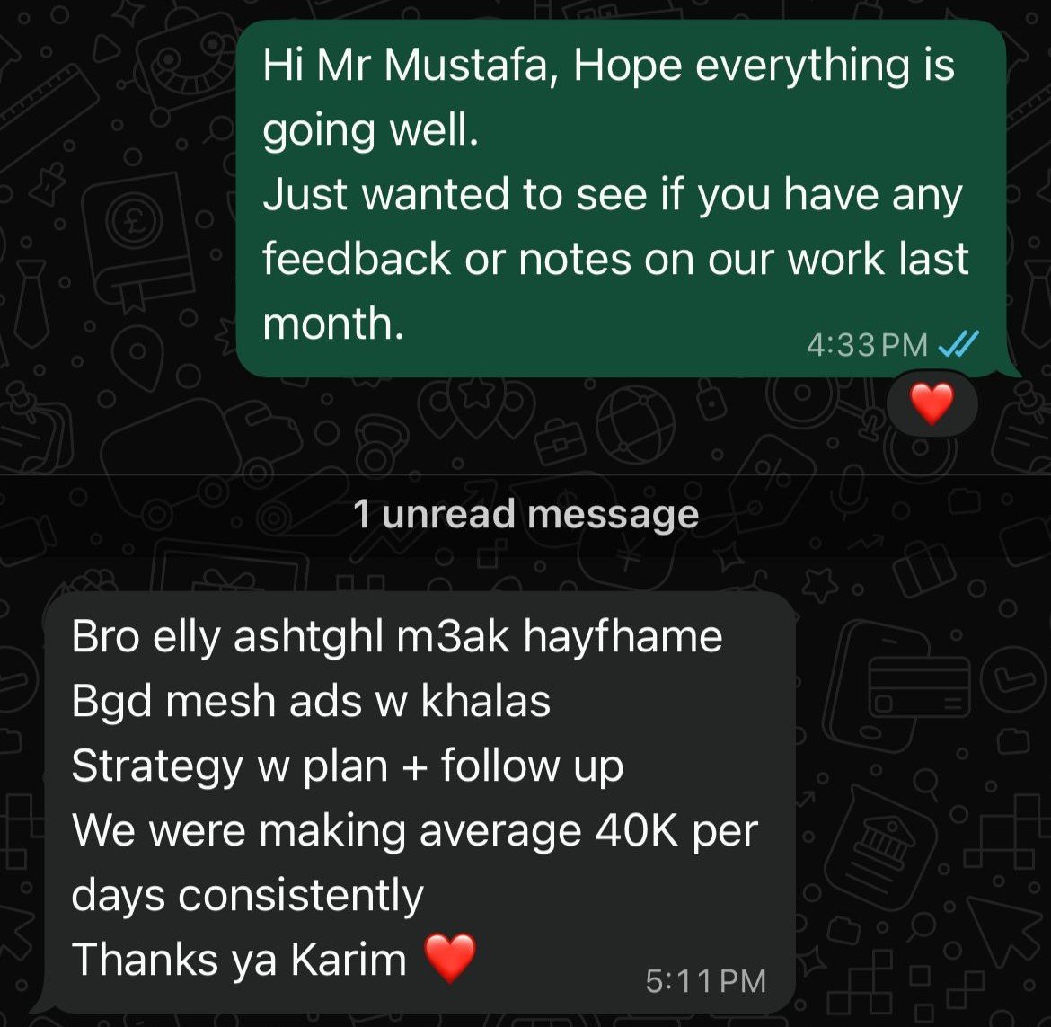Select the 5:11 PM timestamp
The width and height of the screenshot is (1051, 1027).
[706, 981]
